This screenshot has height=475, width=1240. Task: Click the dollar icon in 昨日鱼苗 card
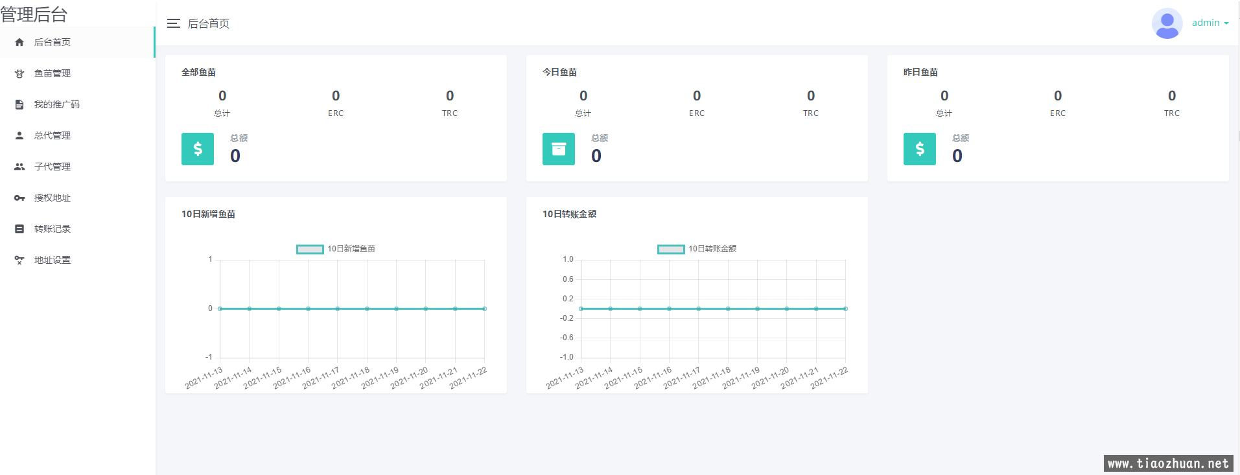920,149
